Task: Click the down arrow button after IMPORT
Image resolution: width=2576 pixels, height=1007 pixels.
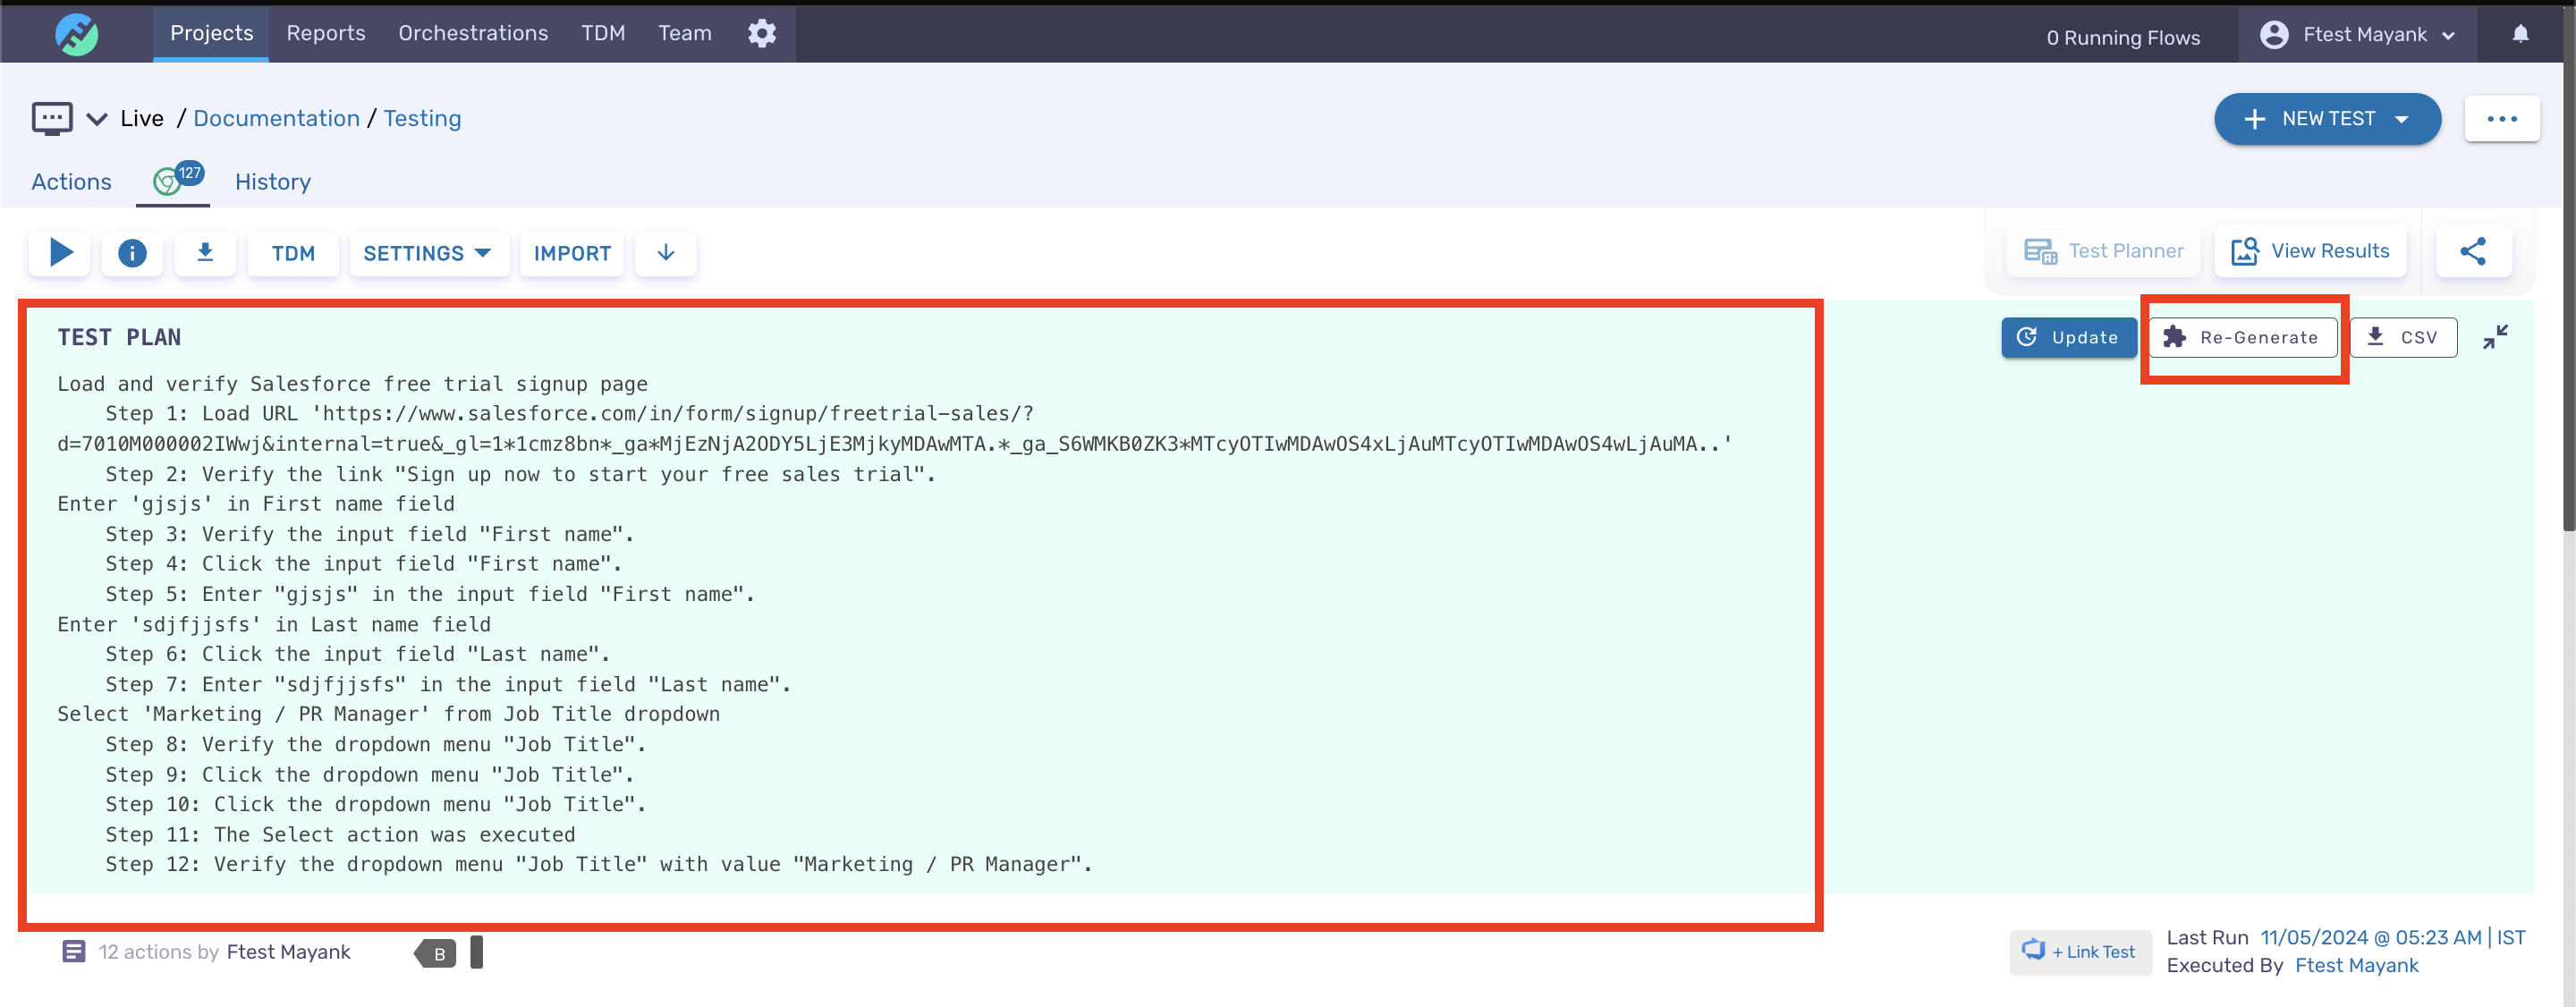Action: (666, 253)
